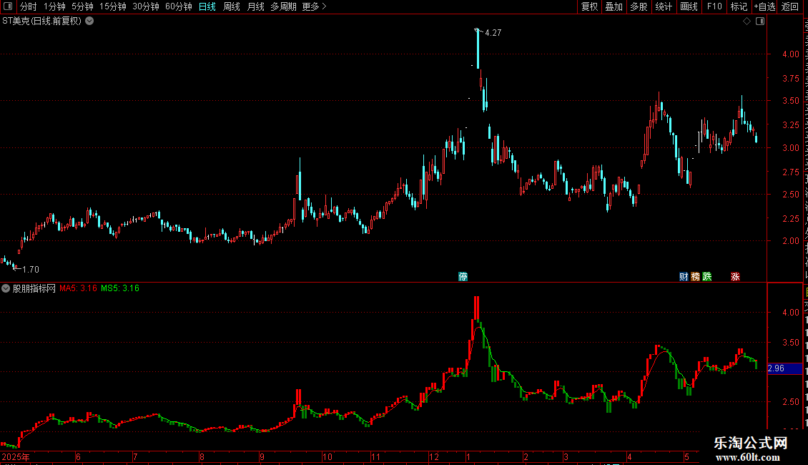Click month 12 on the time axis
Screen dimensions: 808x465
coord(434,456)
